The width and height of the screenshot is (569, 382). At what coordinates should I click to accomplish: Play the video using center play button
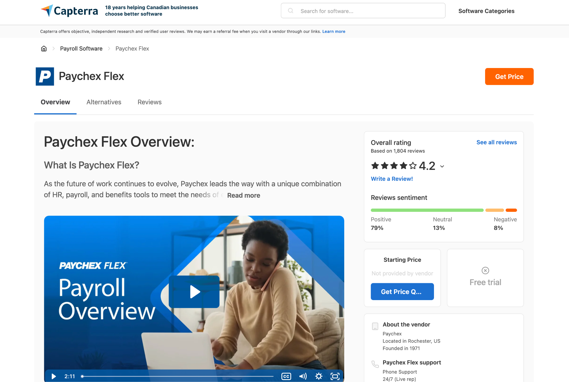coord(194,292)
